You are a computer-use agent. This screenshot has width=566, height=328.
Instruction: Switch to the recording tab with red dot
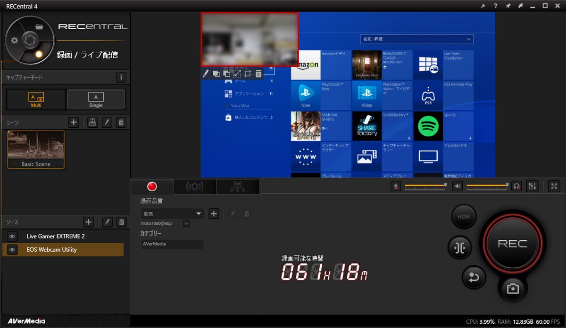pyautogui.click(x=152, y=187)
